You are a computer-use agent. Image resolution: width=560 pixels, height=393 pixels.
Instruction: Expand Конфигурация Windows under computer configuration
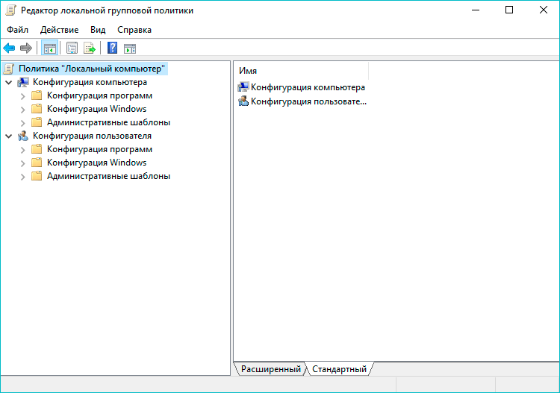[23, 110]
